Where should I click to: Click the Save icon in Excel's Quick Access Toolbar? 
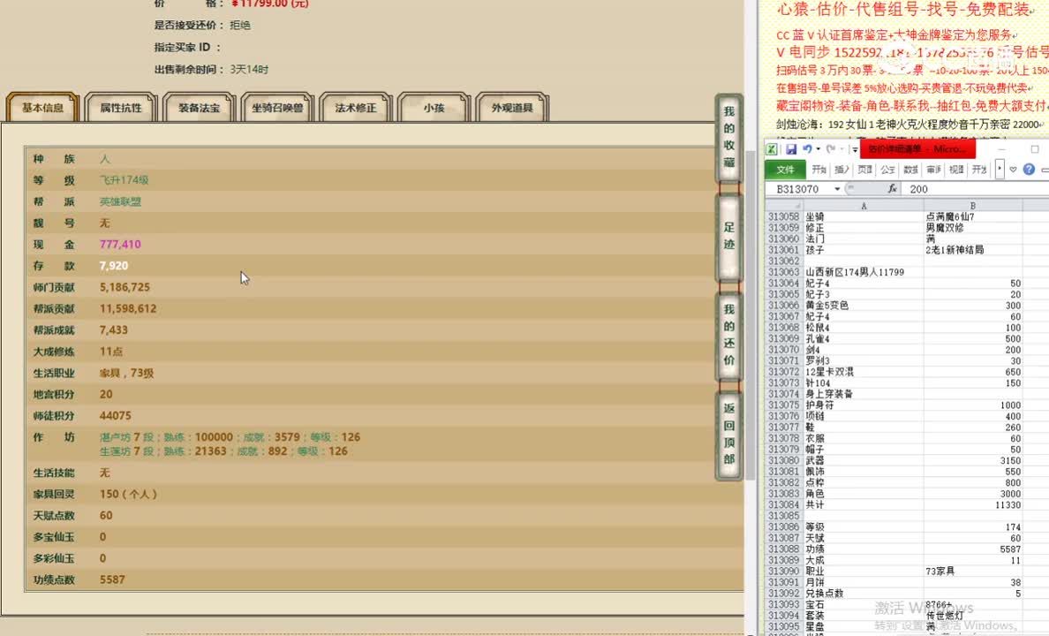(x=793, y=148)
